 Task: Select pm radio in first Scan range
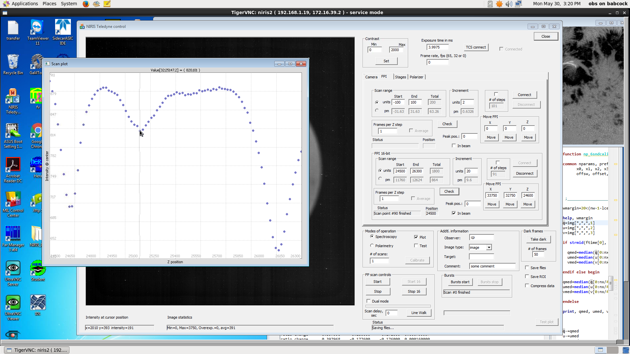tap(377, 110)
